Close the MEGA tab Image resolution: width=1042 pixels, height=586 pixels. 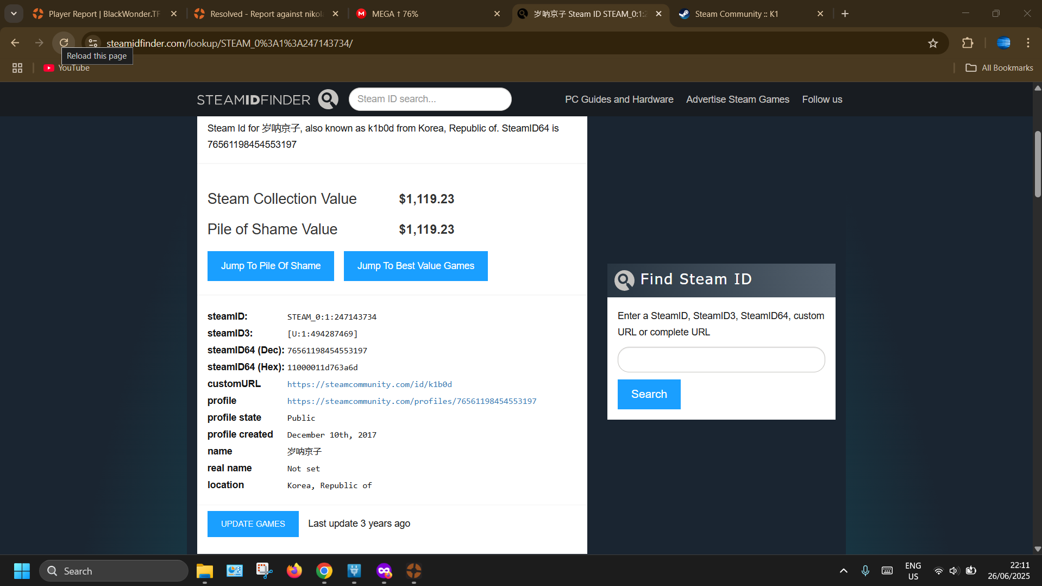coord(497,14)
